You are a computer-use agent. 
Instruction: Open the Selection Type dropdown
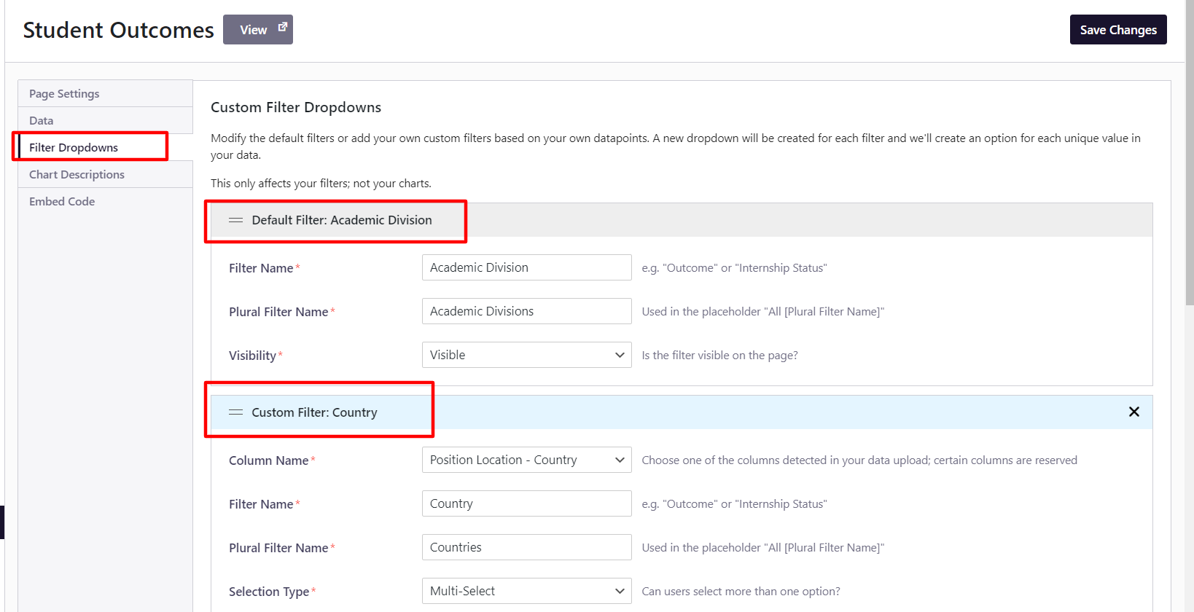[x=526, y=591]
